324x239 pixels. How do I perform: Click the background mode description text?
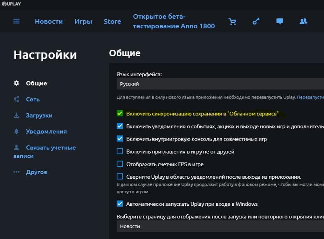click(220, 188)
